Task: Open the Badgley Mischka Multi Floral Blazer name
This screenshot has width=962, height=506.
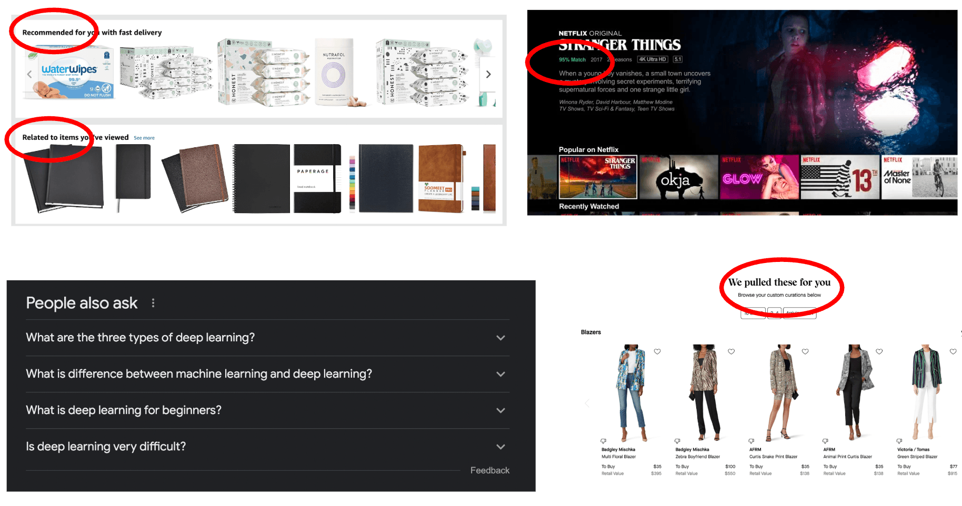Action: point(619,457)
